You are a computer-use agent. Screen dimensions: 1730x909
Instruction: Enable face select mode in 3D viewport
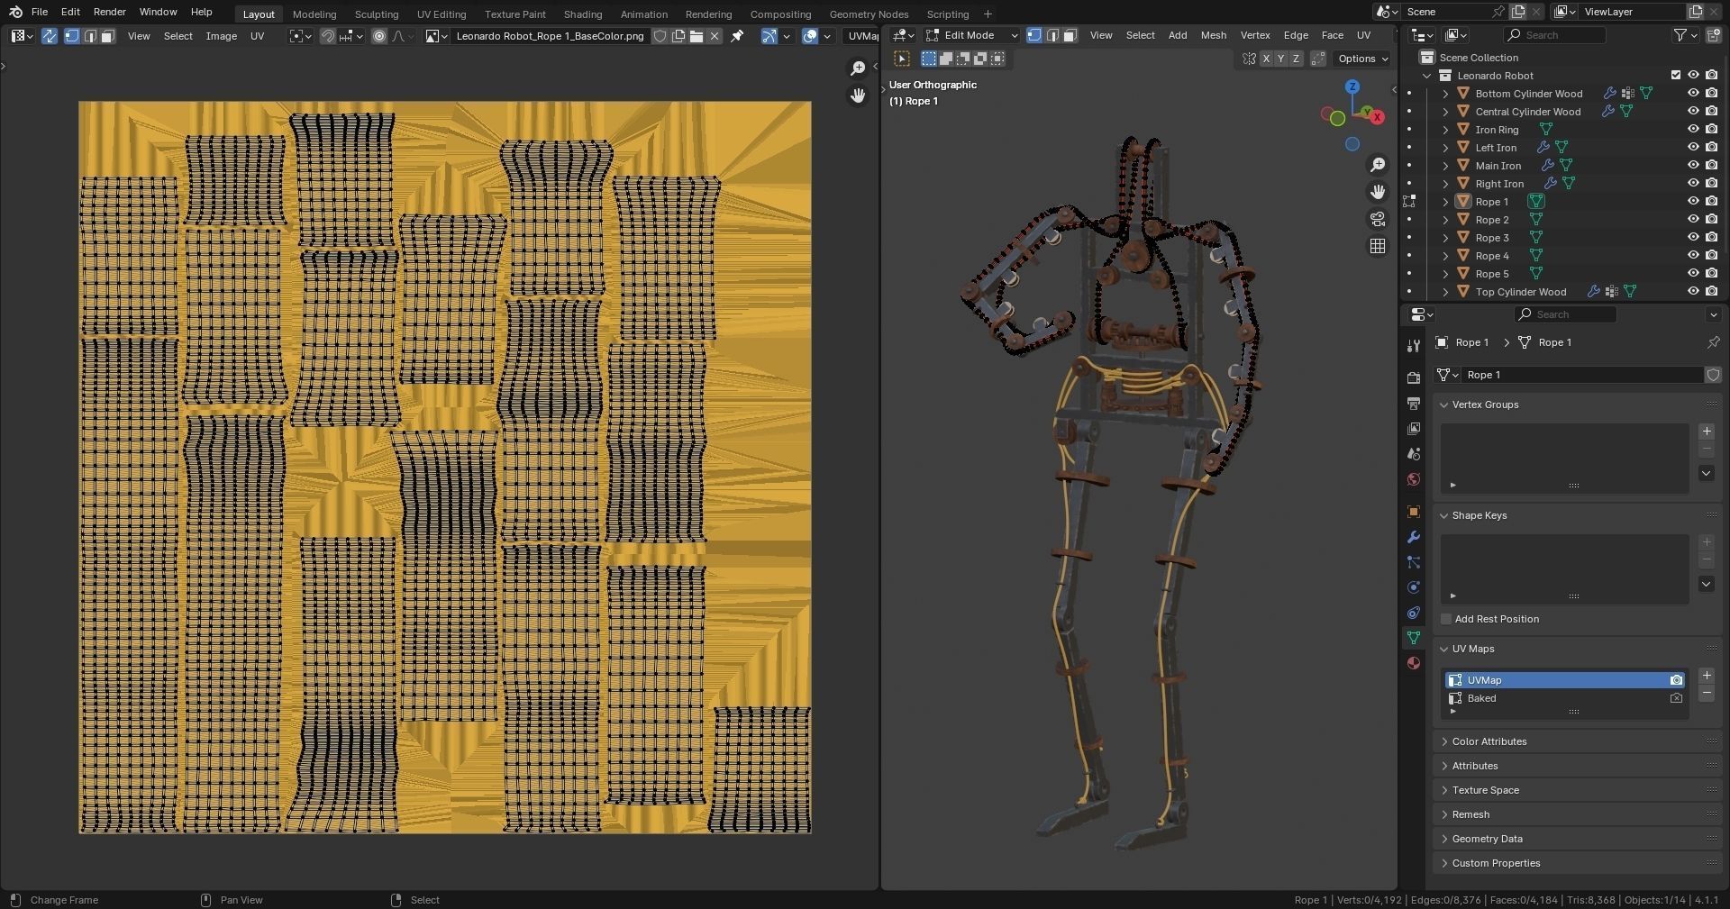pos(1070,35)
